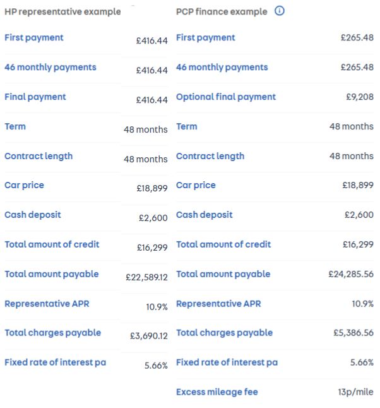Screen dimensions: 380x408
Task: Click the HP representative example heading
Action: tap(62, 12)
